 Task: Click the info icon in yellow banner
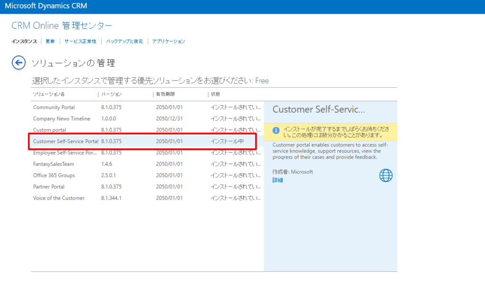click(276, 131)
